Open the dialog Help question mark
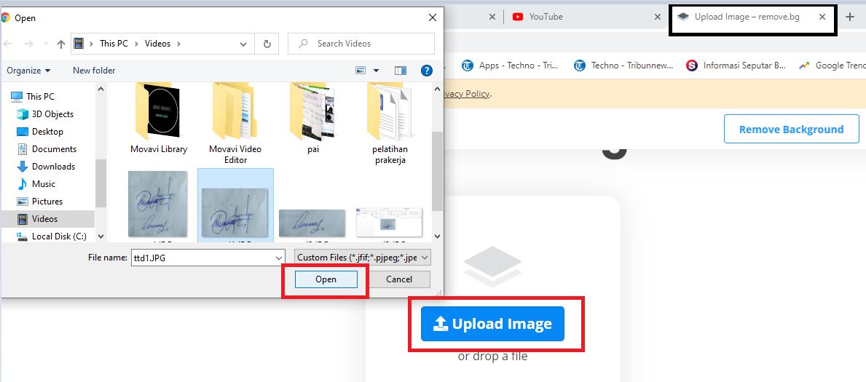 click(426, 71)
